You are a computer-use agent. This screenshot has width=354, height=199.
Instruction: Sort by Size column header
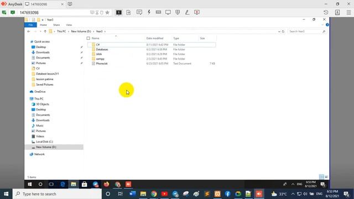pyautogui.click(x=202, y=38)
